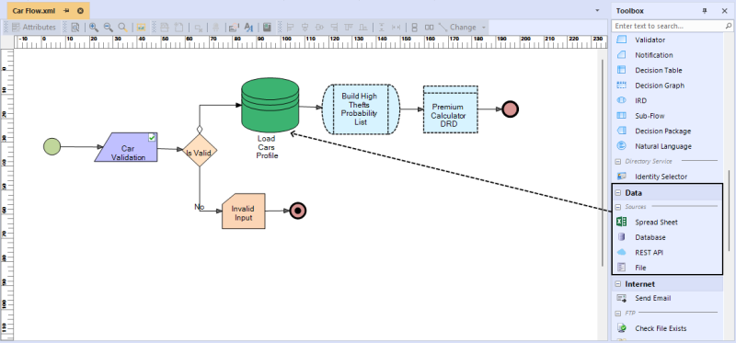Switch to the Car Flow.xml tab
The width and height of the screenshot is (736, 343).
tap(34, 10)
